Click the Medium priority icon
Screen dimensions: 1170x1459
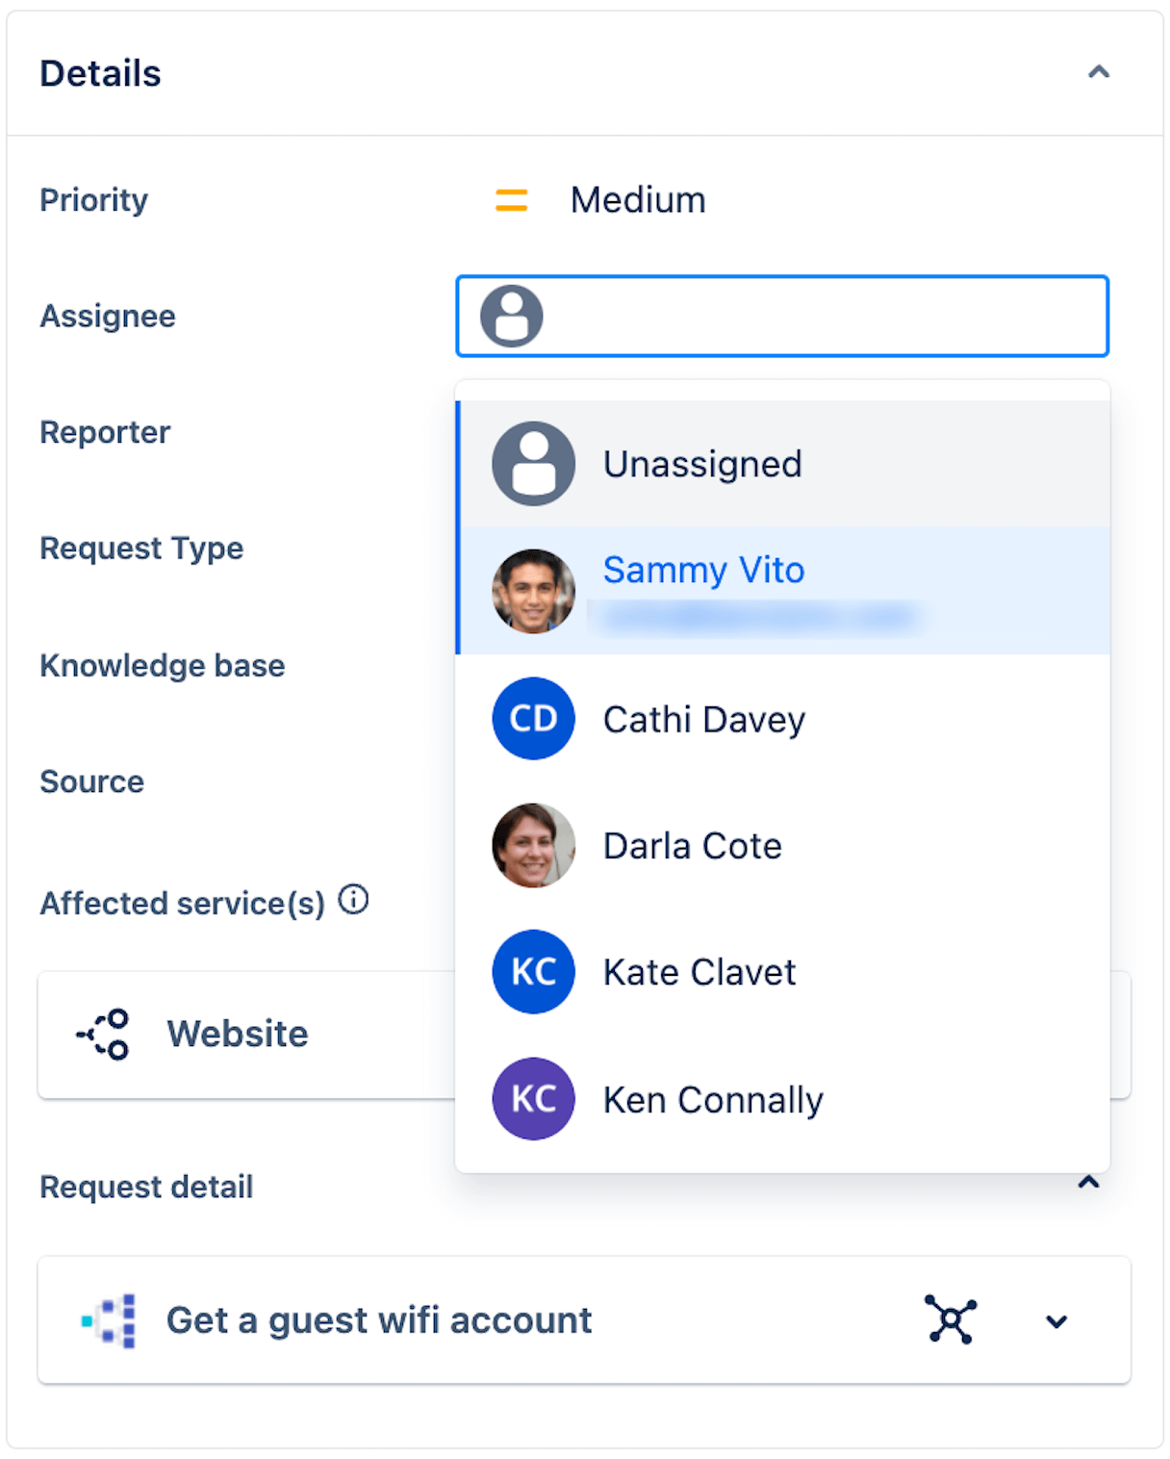(x=511, y=199)
